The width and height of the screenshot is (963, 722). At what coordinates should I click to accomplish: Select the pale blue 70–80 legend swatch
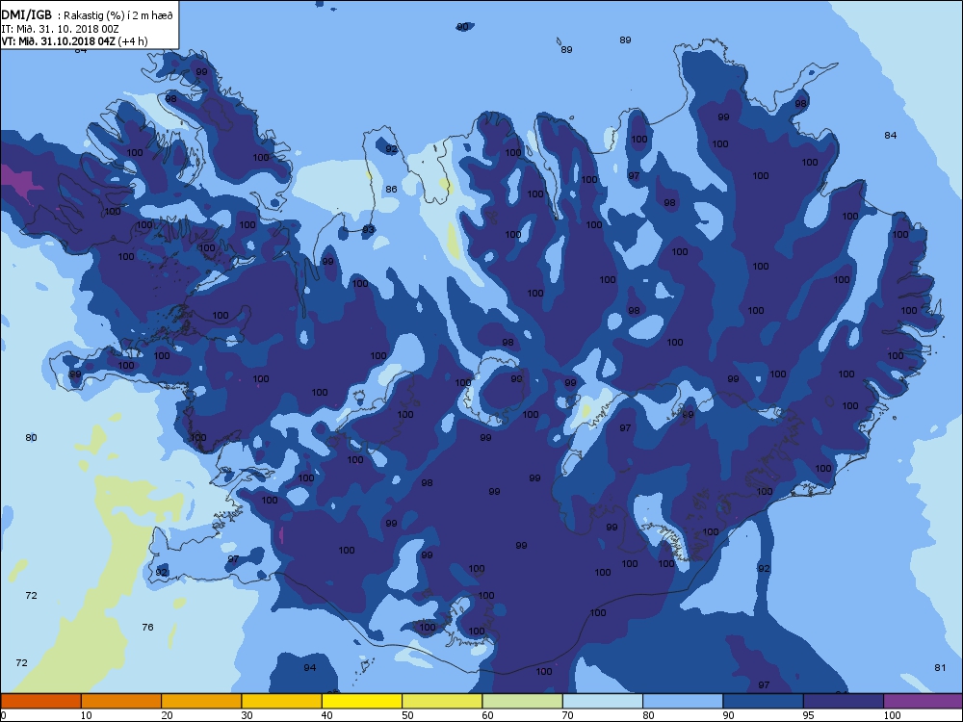pyautogui.click(x=603, y=701)
